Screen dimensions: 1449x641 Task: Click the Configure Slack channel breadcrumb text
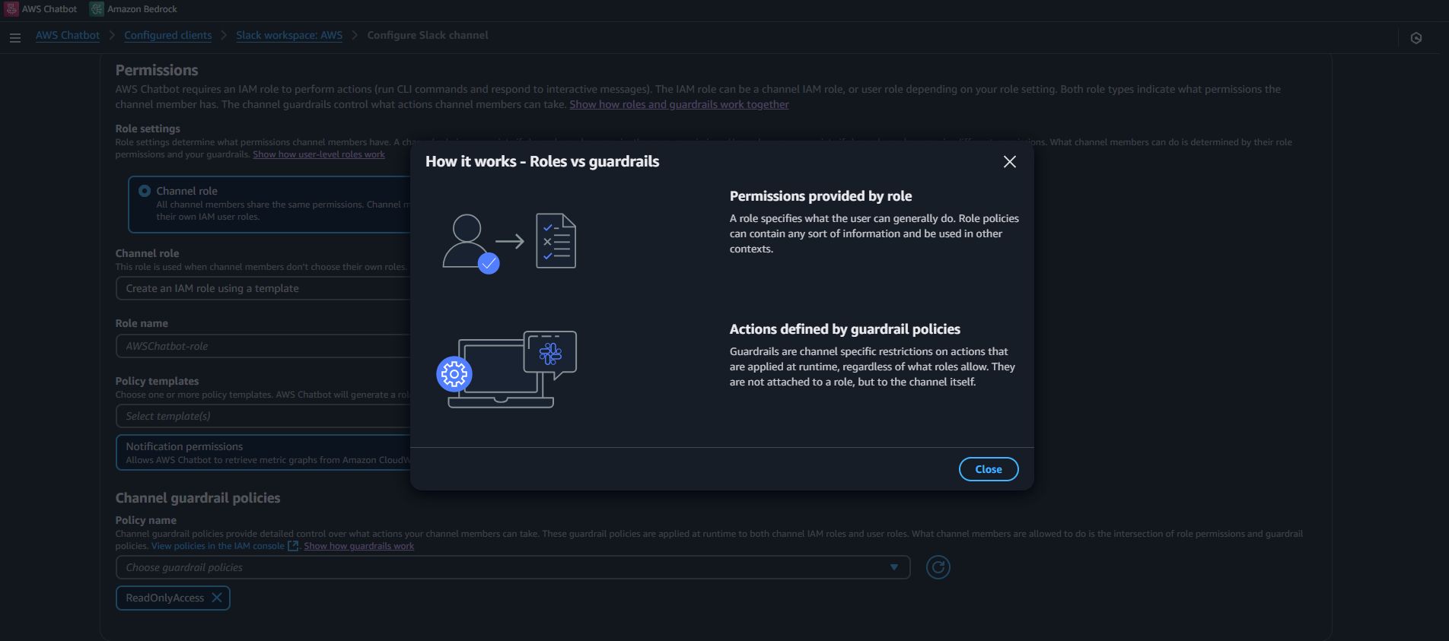[428, 35]
